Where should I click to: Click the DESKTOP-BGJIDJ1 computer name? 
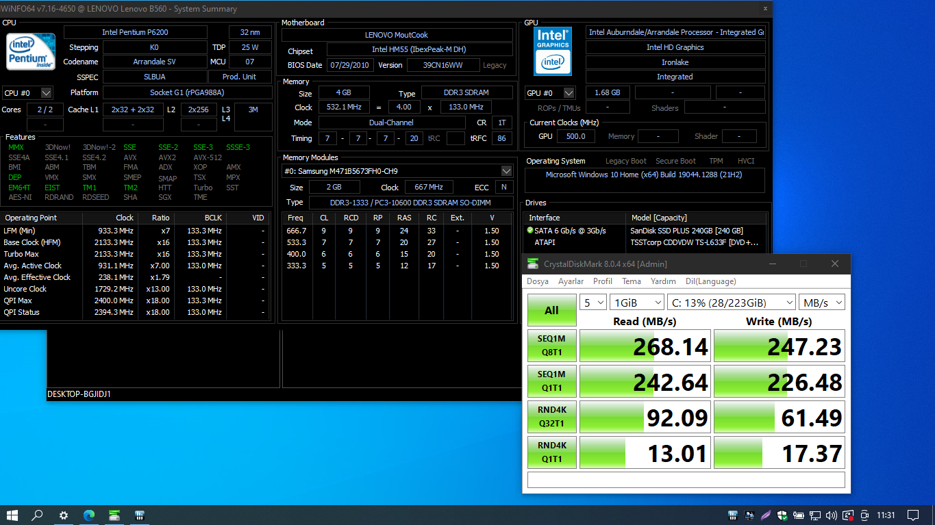79,394
